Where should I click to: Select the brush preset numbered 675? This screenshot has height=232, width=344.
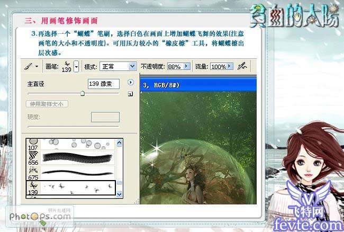point(70,173)
